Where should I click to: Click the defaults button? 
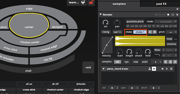[81, 84]
